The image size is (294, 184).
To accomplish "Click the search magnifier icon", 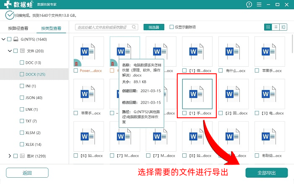I will coord(79,27).
